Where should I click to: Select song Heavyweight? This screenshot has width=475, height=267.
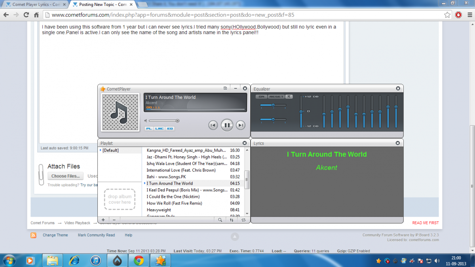pos(193,210)
